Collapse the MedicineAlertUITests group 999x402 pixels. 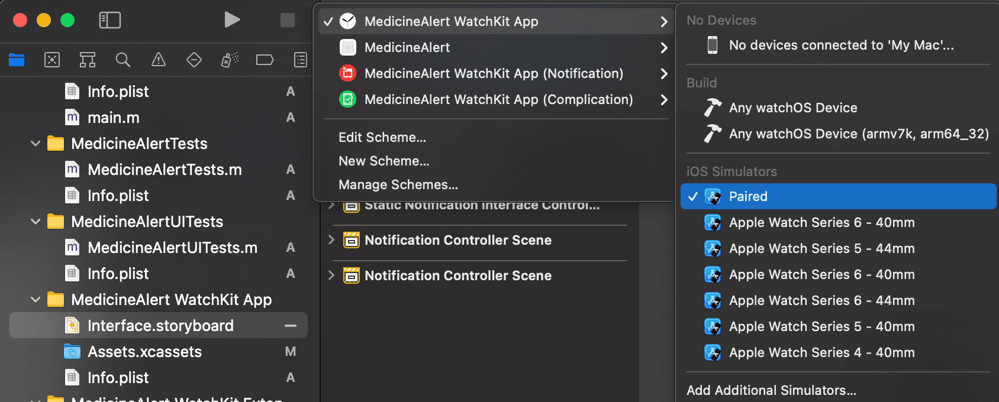[x=36, y=222]
